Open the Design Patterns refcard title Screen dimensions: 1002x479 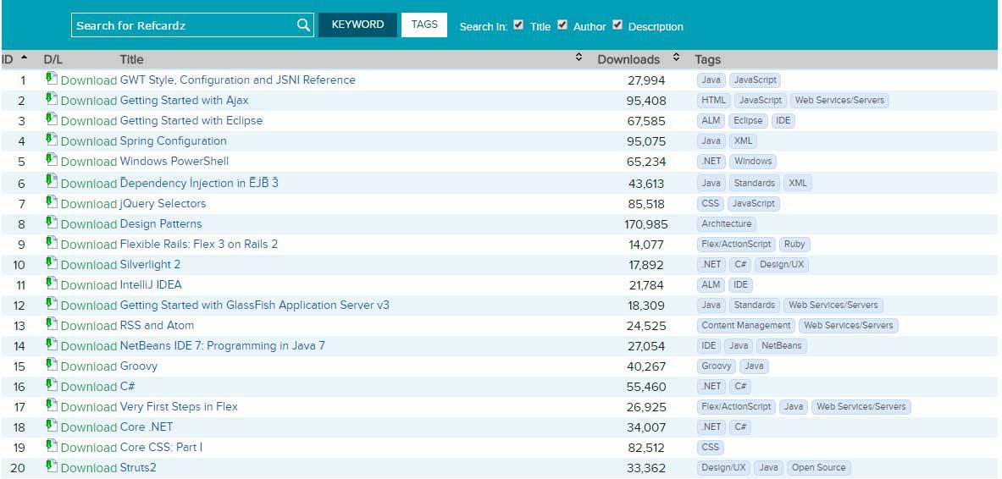click(161, 223)
